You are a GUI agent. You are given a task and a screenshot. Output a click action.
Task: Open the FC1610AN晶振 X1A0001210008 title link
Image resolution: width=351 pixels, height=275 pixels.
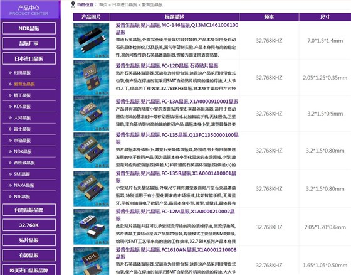tap(176, 253)
